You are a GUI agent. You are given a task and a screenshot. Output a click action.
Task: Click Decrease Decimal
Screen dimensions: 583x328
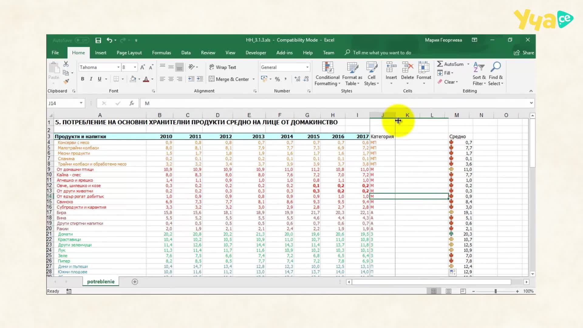(x=306, y=79)
